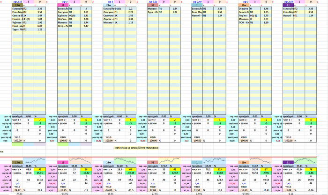Select the 'кф 2,21' header cell
This screenshot has width=328, height=195.
pos(153,2)
